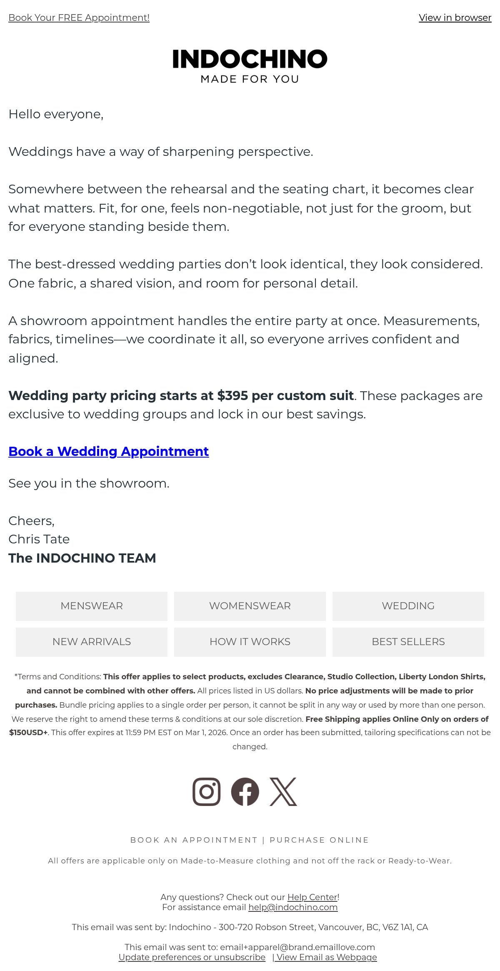Click the INDOCHINO Made For You logo
The image size is (500, 971).
[x=250, y=66]
